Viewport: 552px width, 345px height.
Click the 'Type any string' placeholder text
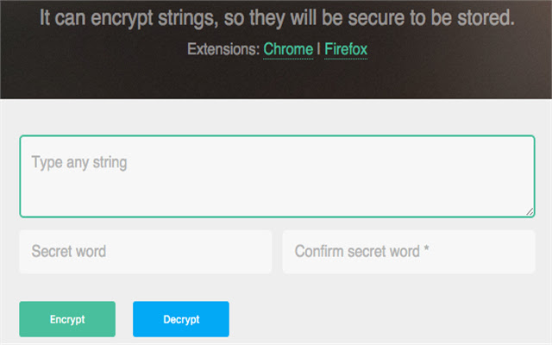[79, 162]
